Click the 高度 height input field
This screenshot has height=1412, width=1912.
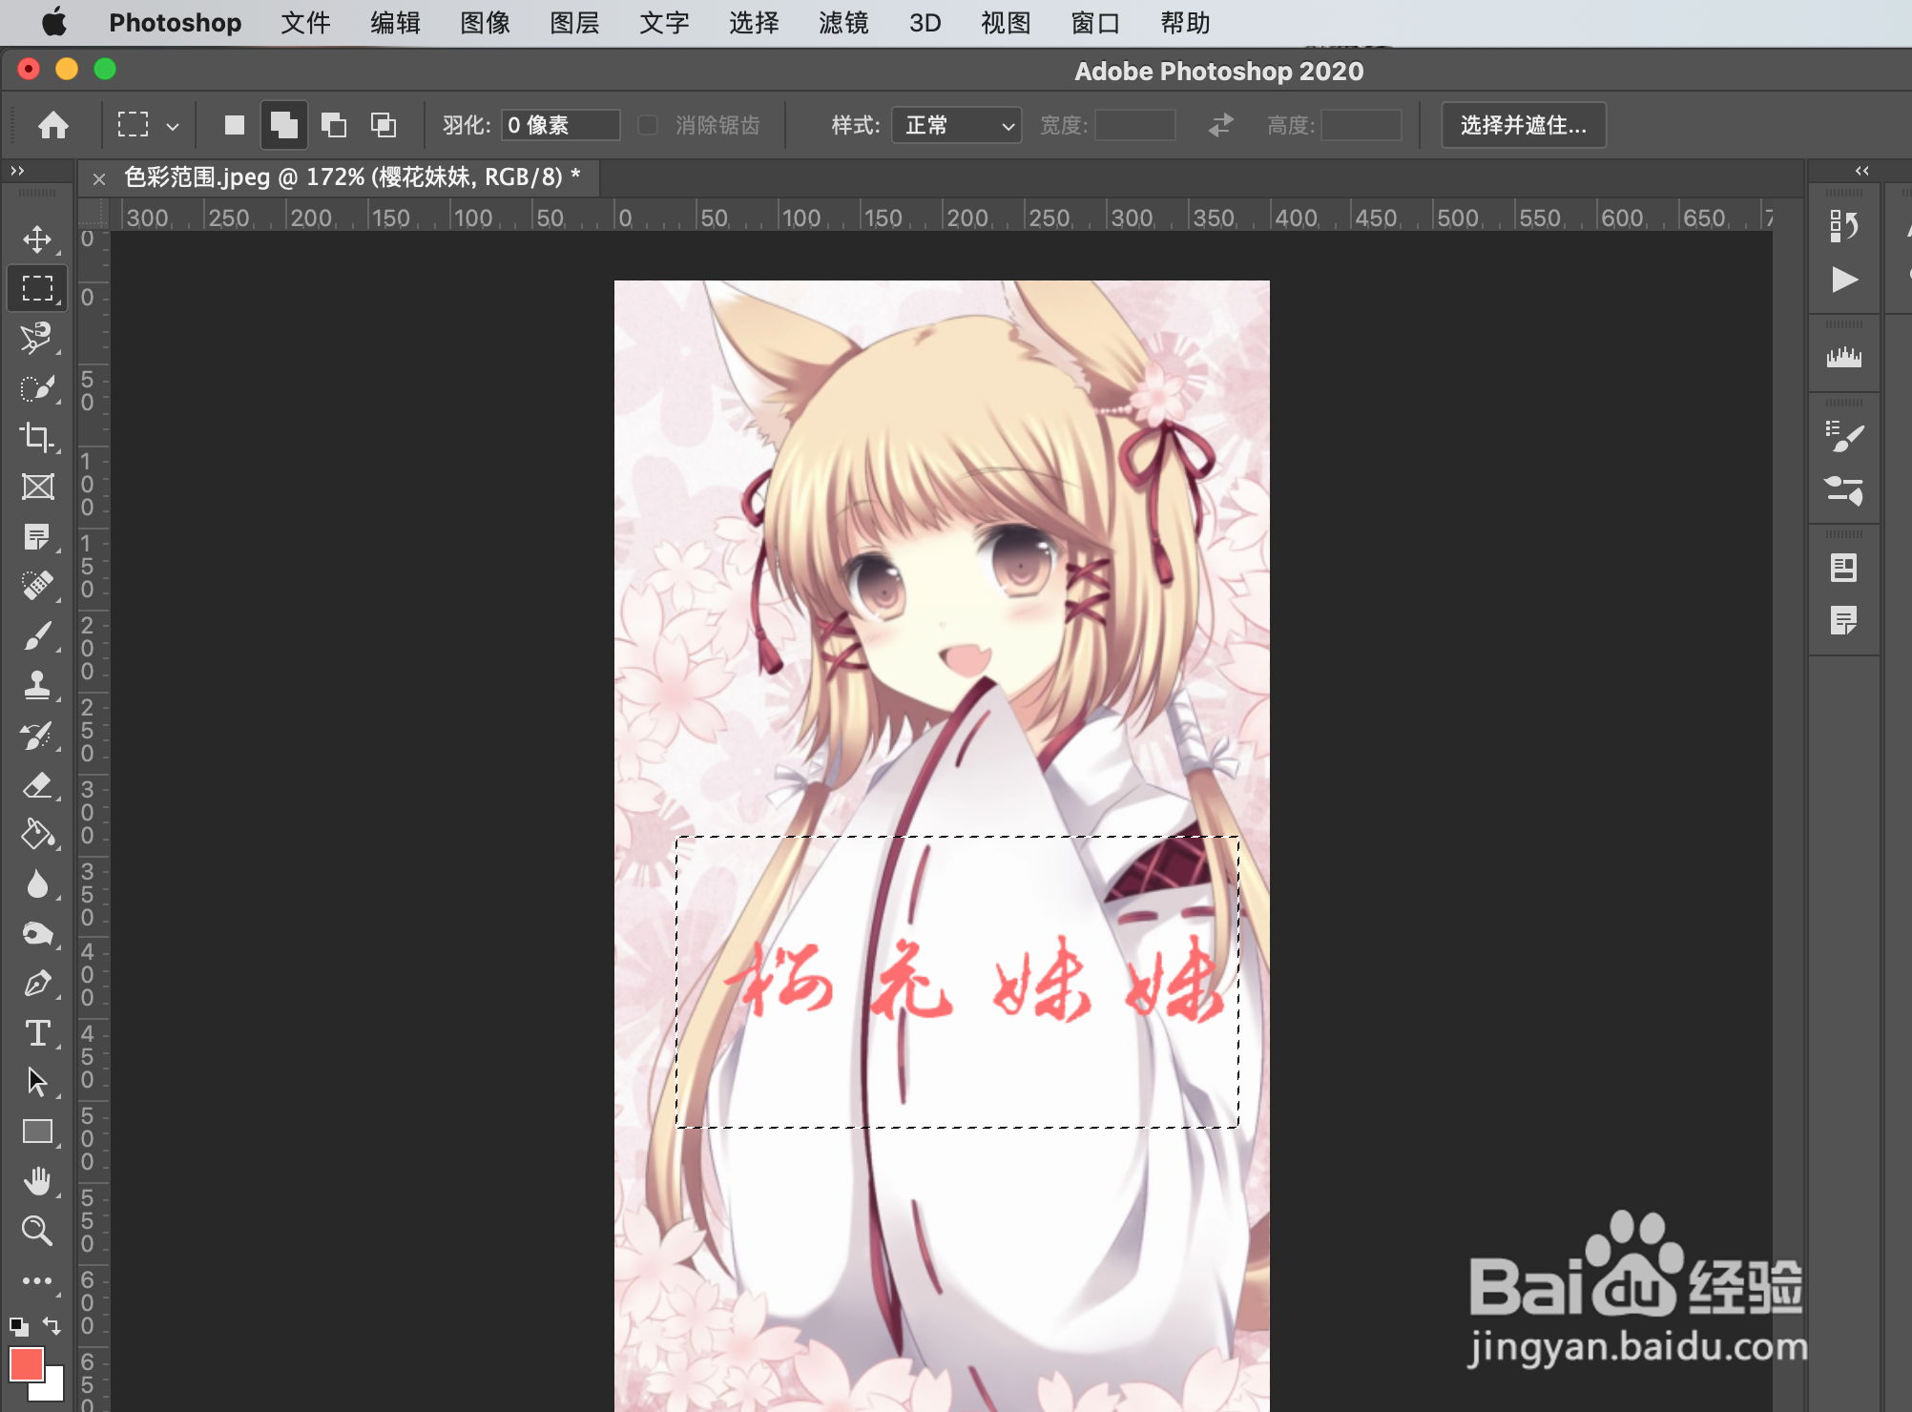(1361, 125)
